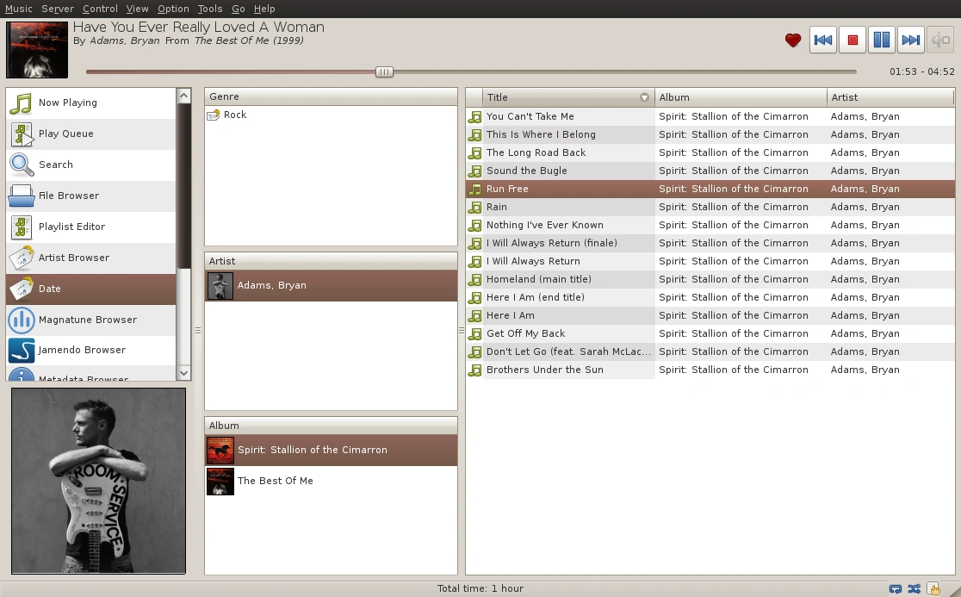Open the Search view
Image resolution: width=961 pixels, height=597 pixels.
[x=90, y=165]
